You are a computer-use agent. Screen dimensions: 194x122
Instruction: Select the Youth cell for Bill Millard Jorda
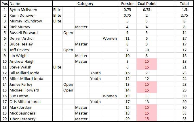(96, 73)
